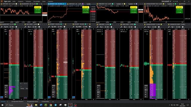The height and width of the screenshot is (107, 191).
Task: Open price step dropdown in THRUSDT panel
Action: pyautogui.click(x=102, y=27)
